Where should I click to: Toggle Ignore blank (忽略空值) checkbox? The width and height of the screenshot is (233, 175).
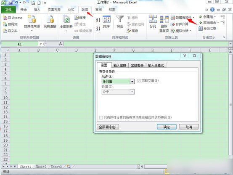tap(139, 81)
